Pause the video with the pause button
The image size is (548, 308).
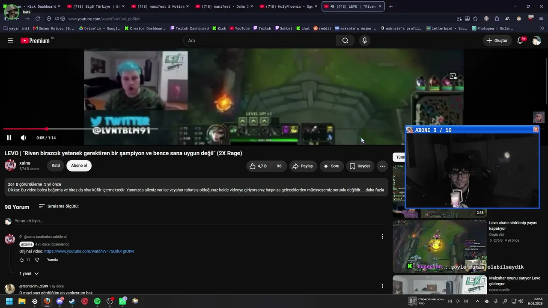pos(9,138)
